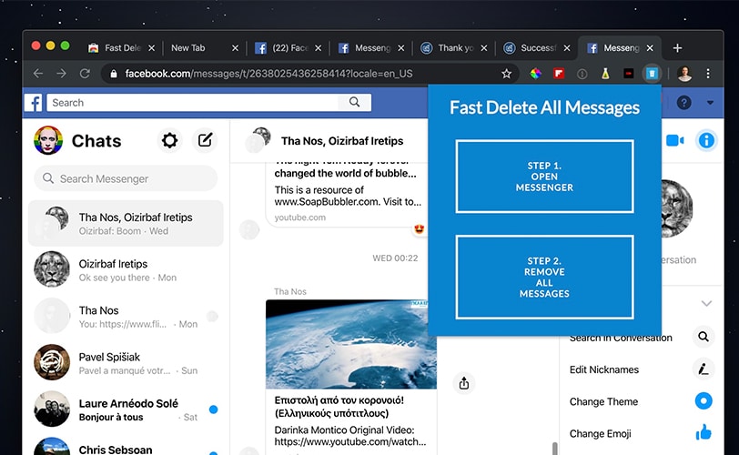Share the video message using share icon
Screen dimensions: 739x455
point(464,383)
